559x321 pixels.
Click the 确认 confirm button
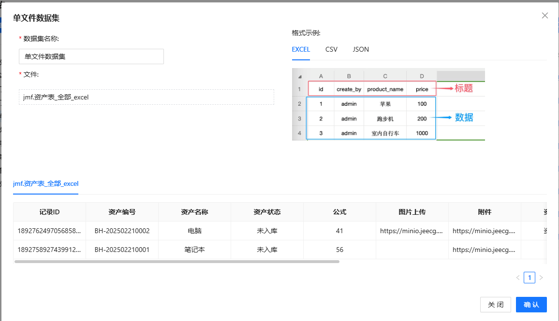click(531, 305)
